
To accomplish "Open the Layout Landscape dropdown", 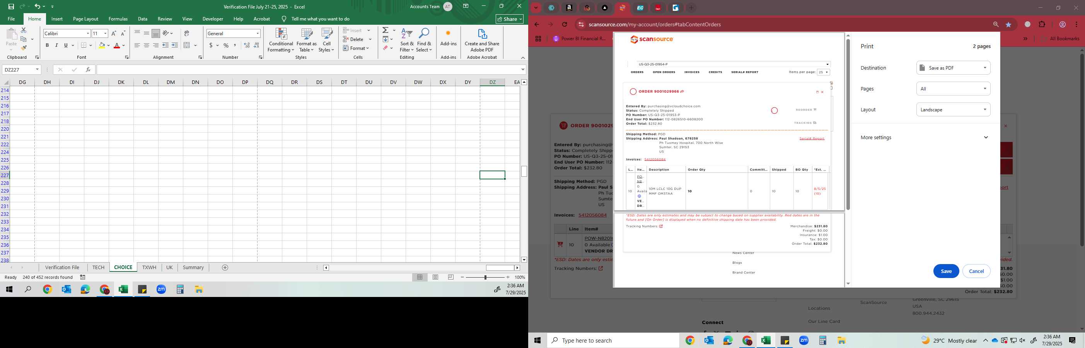I will (953, 109).
